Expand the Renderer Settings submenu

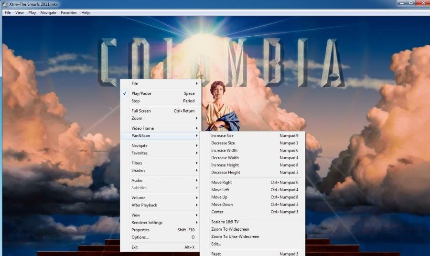point(161,223)
